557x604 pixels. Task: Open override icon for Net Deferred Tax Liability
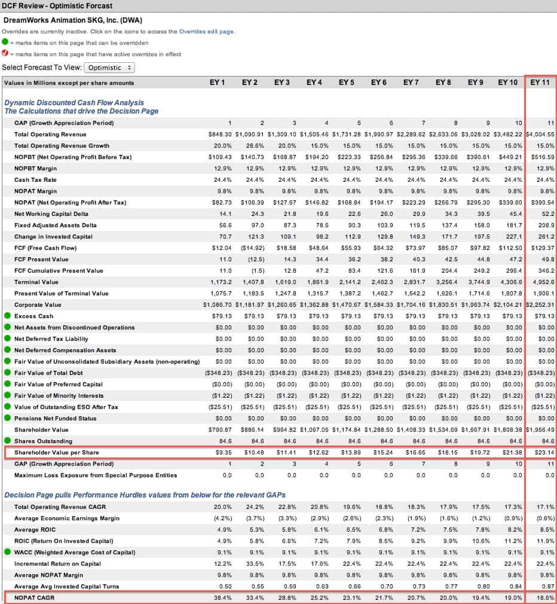(7, 338)
